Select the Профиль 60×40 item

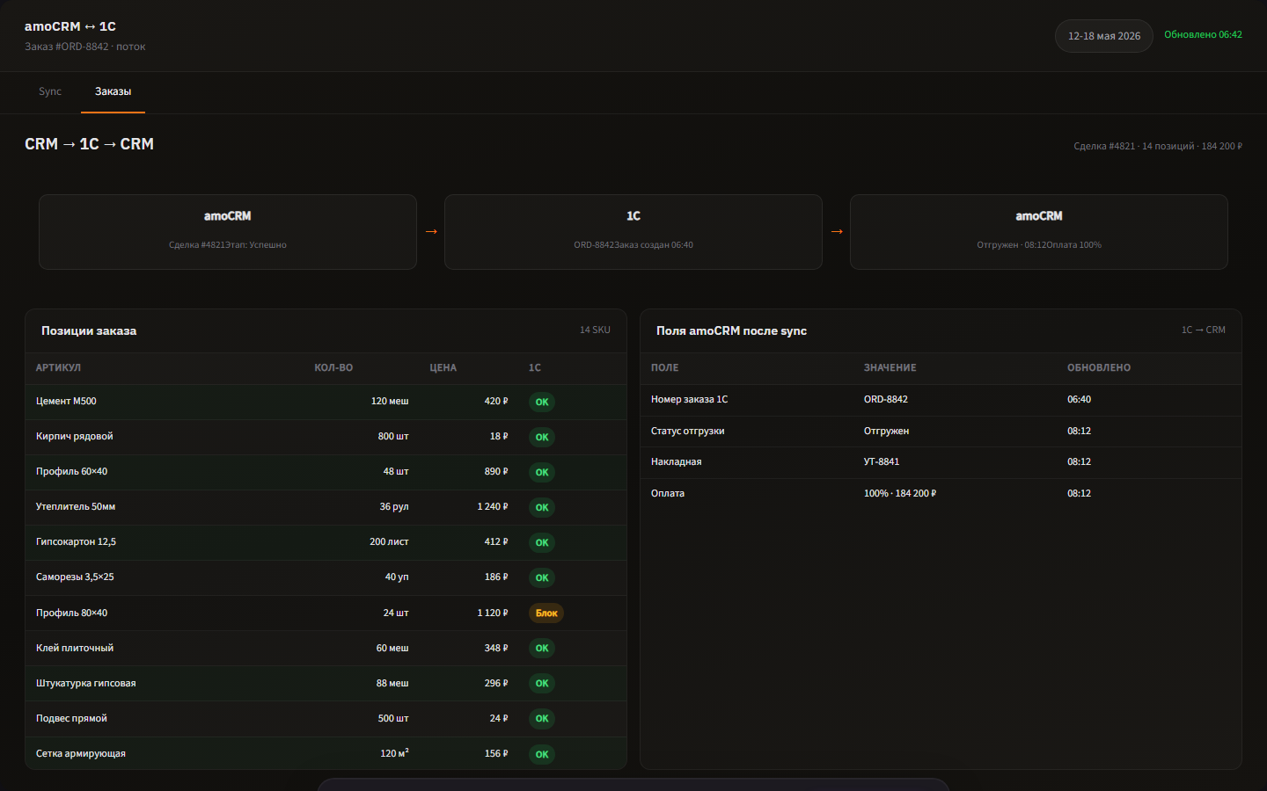click(x=71, y=472)
